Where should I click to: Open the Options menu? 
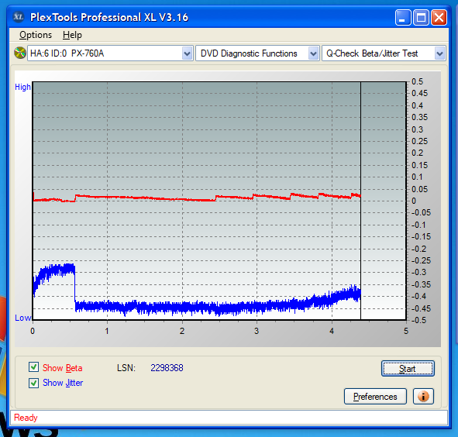36,35
